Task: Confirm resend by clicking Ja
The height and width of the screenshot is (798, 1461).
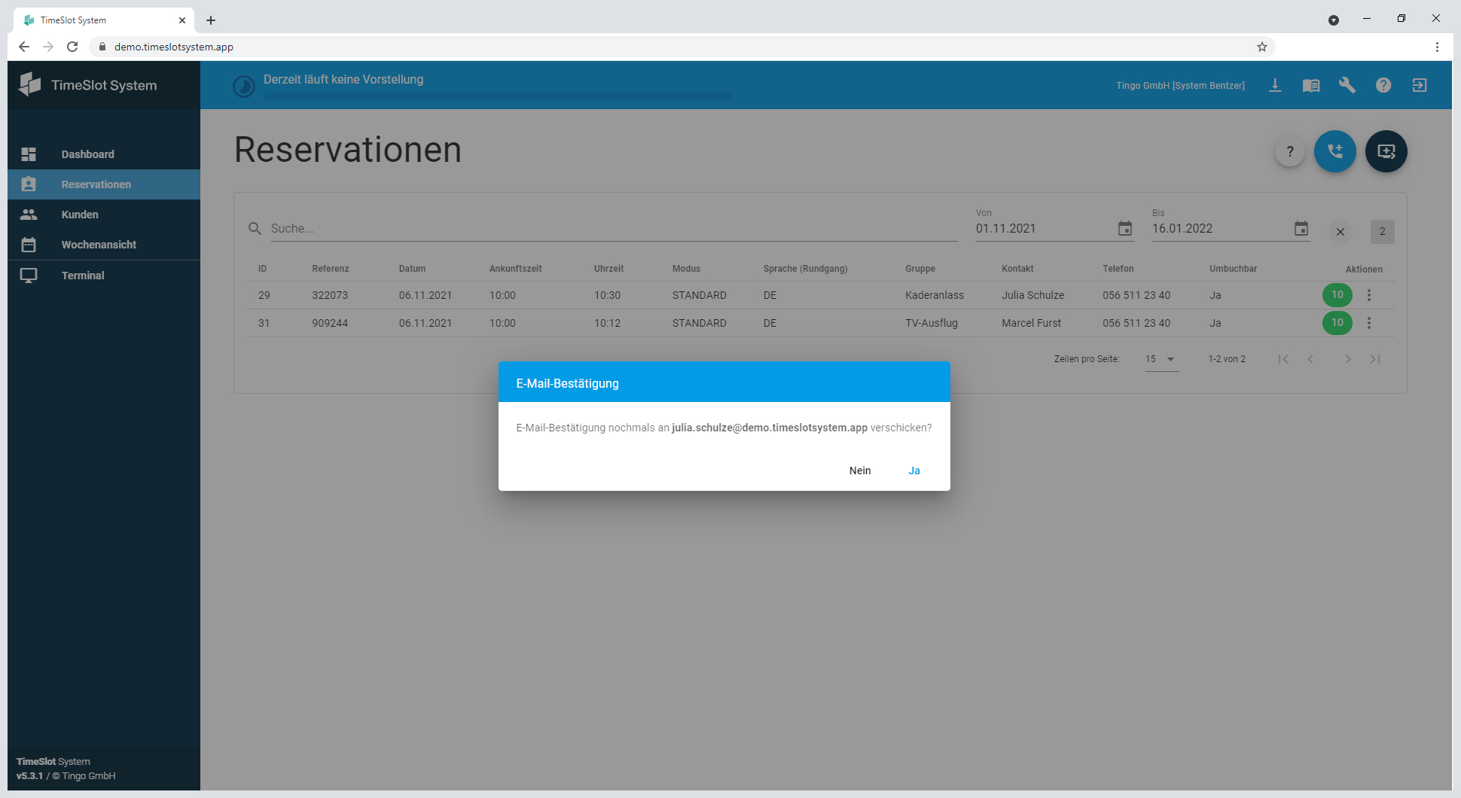Action: pyautogui.click(x=914, y=471)
